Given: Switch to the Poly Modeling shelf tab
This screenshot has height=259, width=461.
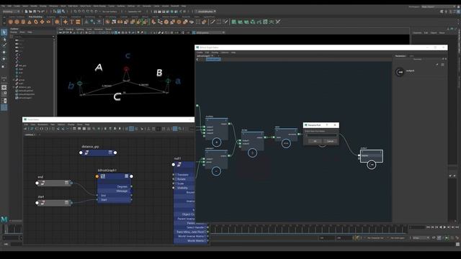Looking at the screenshot, I should click(x=35, y=17).
